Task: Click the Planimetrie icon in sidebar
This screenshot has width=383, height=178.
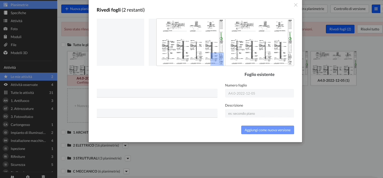Action: (x=5, y=5)
